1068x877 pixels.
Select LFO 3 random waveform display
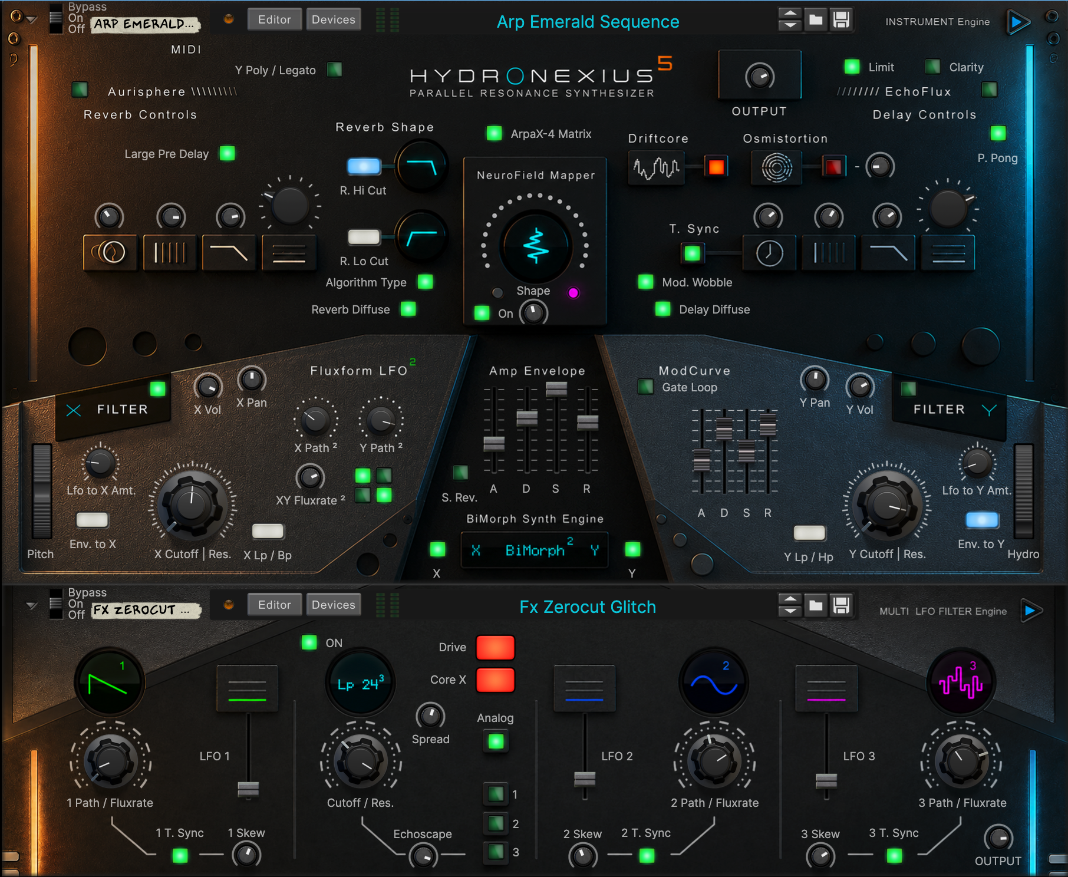pos(961,683)
